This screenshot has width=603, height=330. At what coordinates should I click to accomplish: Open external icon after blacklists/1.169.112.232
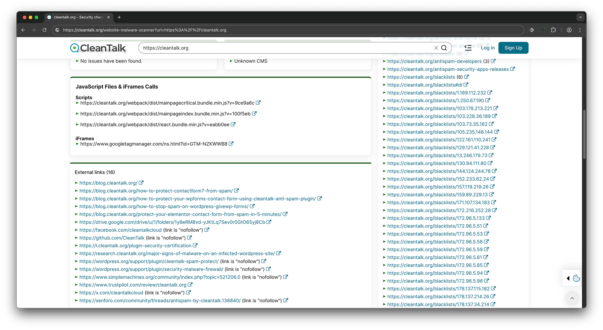(x=490, y=92)
